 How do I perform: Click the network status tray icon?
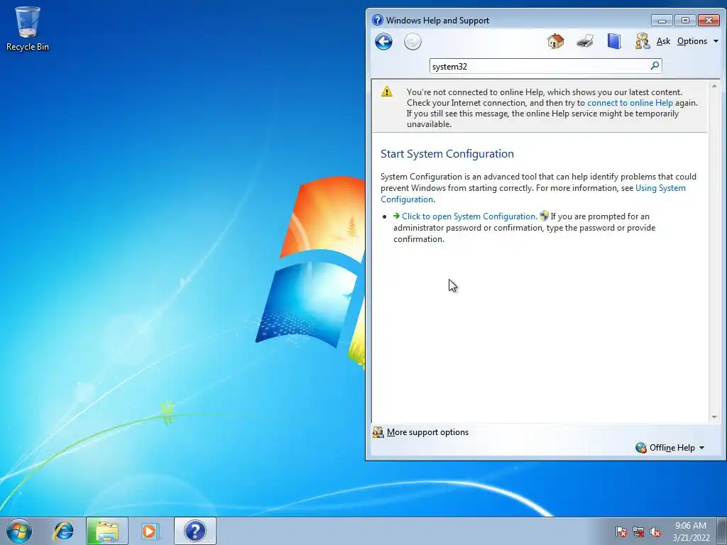[x=638, y=532]
